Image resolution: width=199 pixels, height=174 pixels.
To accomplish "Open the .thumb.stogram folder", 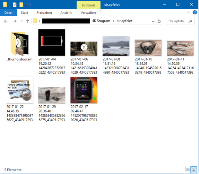I will click(19, 44).
